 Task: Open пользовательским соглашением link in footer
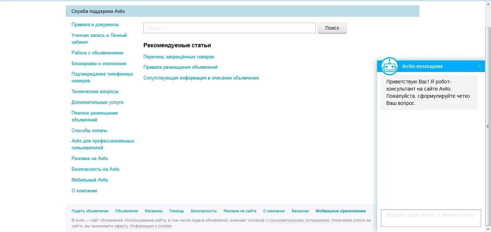click(x=299, y=221)
